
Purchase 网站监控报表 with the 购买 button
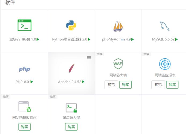172,85
